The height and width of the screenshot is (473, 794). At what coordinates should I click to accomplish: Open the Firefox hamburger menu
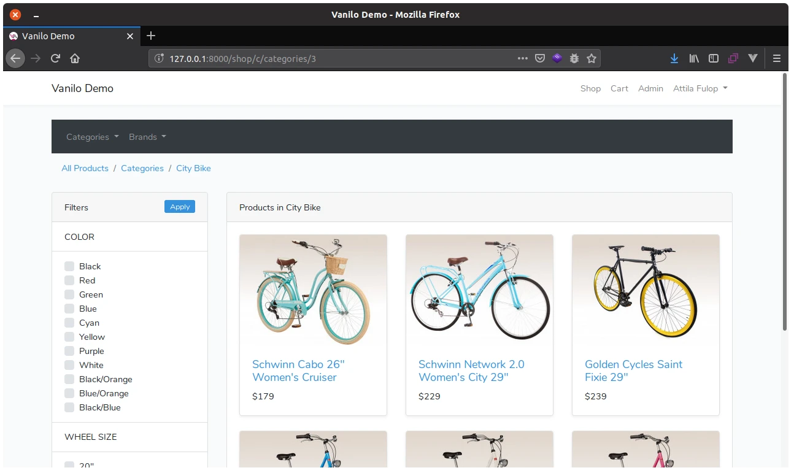pyautogui.click(x=777, y=58)
